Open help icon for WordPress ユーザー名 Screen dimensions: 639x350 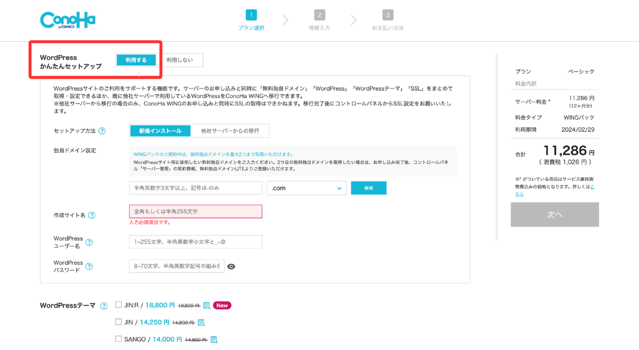(89, 242)
